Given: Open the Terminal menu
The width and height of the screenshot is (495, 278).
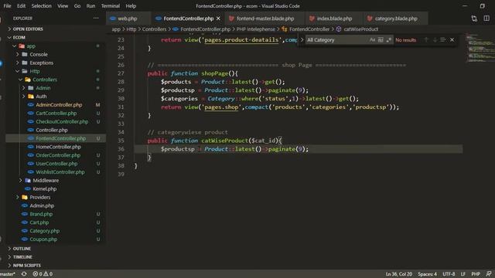Looking at the screenshot, I should (110, 6).
